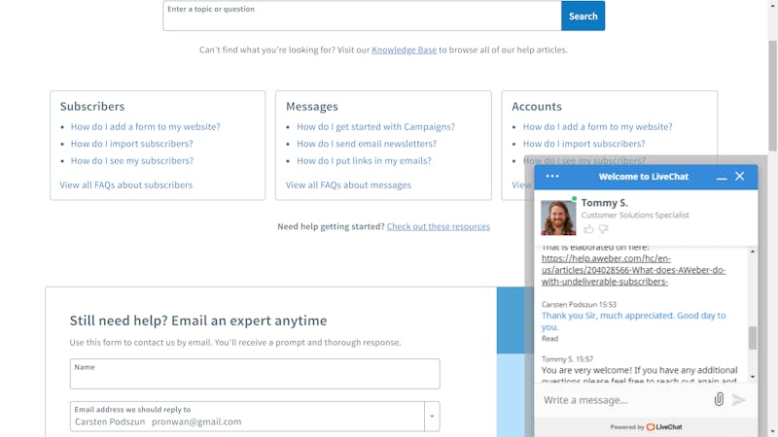
Task: Send chat message with arrow icon
Action: 738,400
